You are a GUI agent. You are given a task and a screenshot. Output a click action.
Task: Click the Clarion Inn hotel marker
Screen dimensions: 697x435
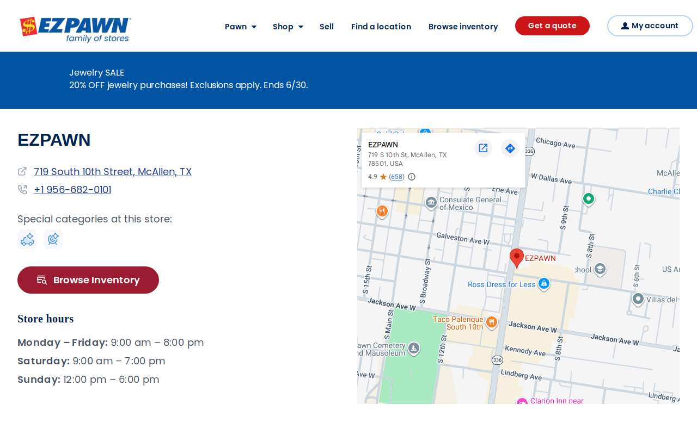(522, 402)
